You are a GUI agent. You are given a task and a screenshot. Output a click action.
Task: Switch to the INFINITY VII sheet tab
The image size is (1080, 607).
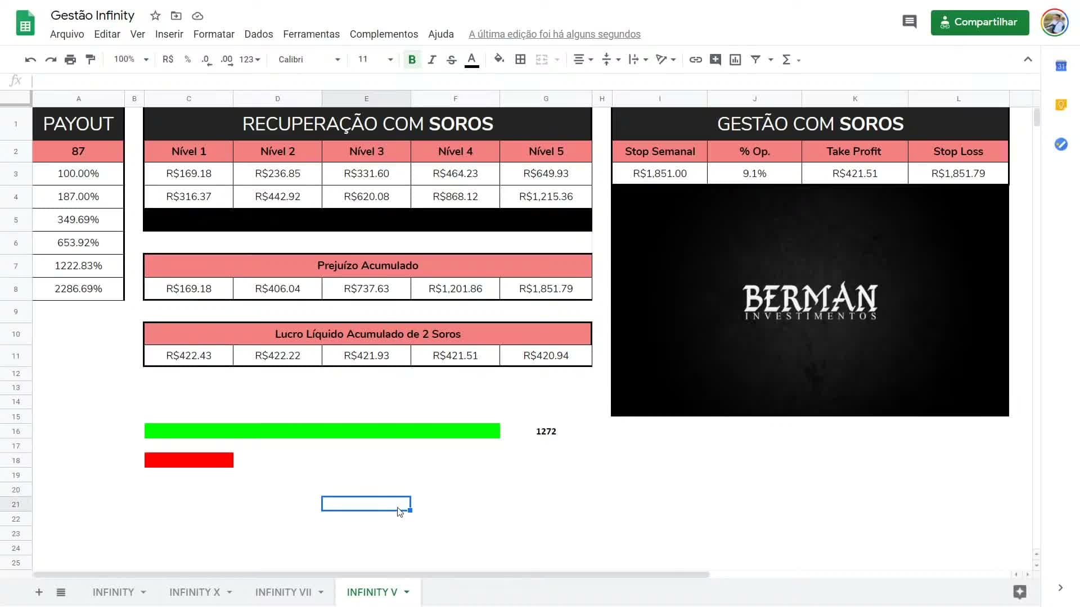[283, 592]
